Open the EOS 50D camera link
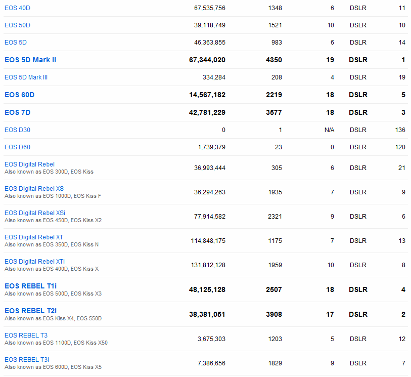The width and height of the screenshot is (411, 377). click(17, 25)
